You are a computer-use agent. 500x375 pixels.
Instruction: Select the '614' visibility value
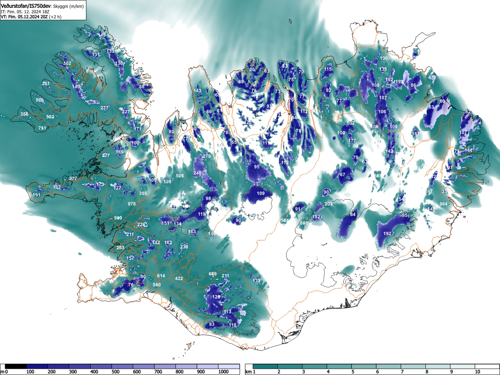tap(161, 276)
